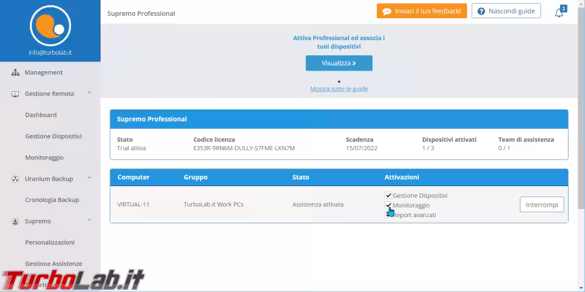Click the Gestione Remota monitor icon
Viewport: 585px width, 292px height.
15,94
